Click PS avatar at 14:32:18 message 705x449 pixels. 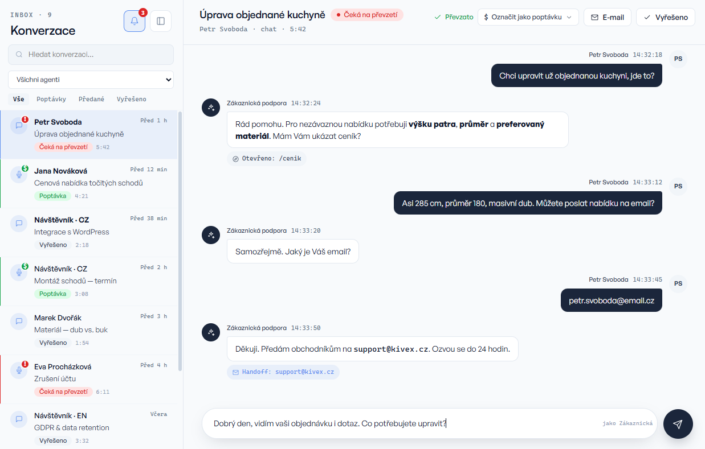678,59
